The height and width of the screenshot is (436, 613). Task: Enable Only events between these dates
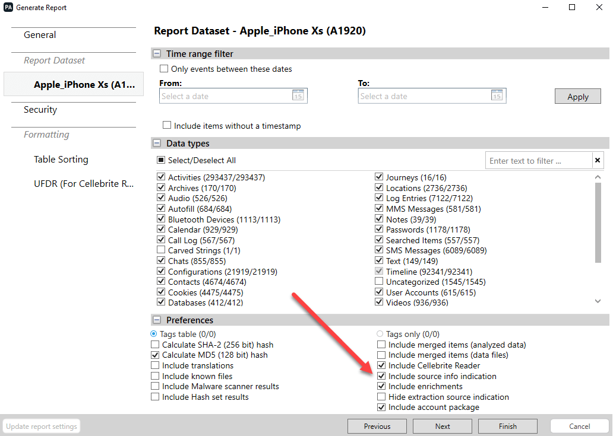pyautogui.click(x=164, y=69)
